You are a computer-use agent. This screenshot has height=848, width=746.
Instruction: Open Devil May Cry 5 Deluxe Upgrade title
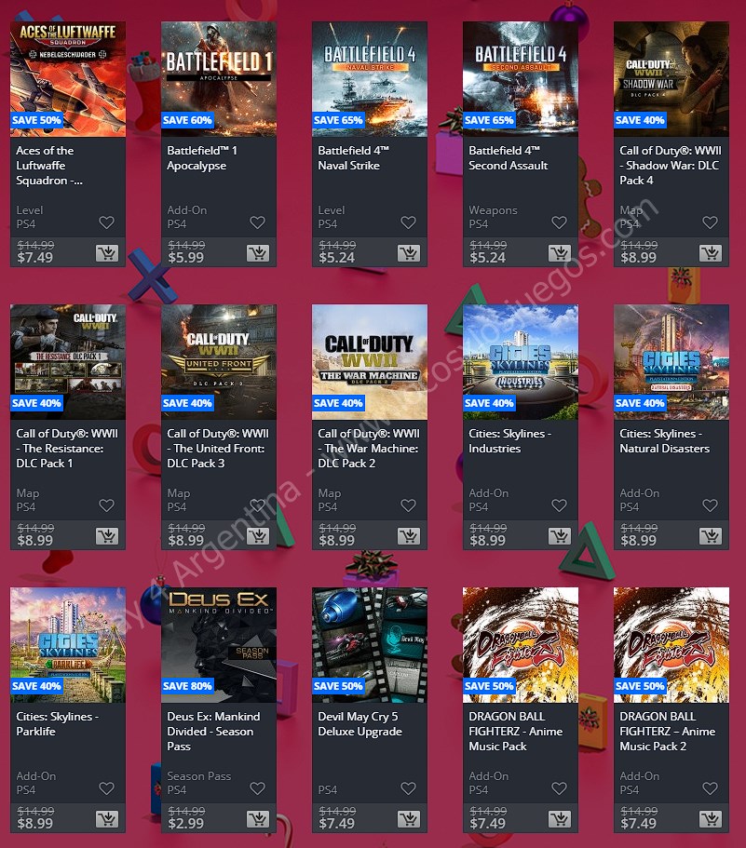point(359,723)
